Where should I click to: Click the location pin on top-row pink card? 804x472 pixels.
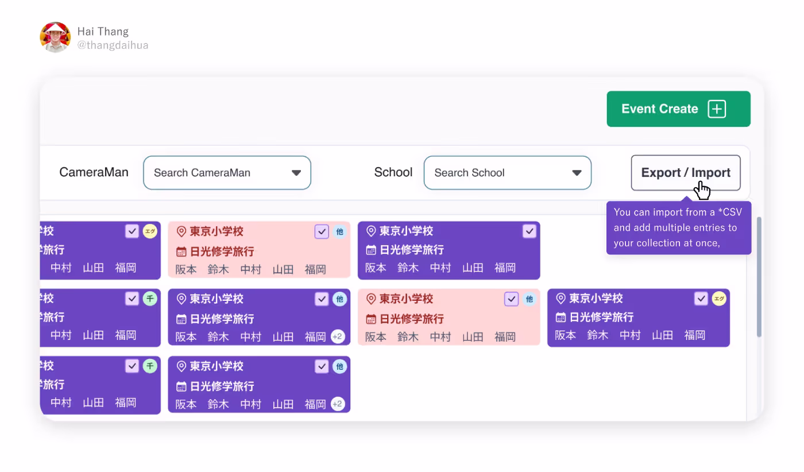click(181, 231)
